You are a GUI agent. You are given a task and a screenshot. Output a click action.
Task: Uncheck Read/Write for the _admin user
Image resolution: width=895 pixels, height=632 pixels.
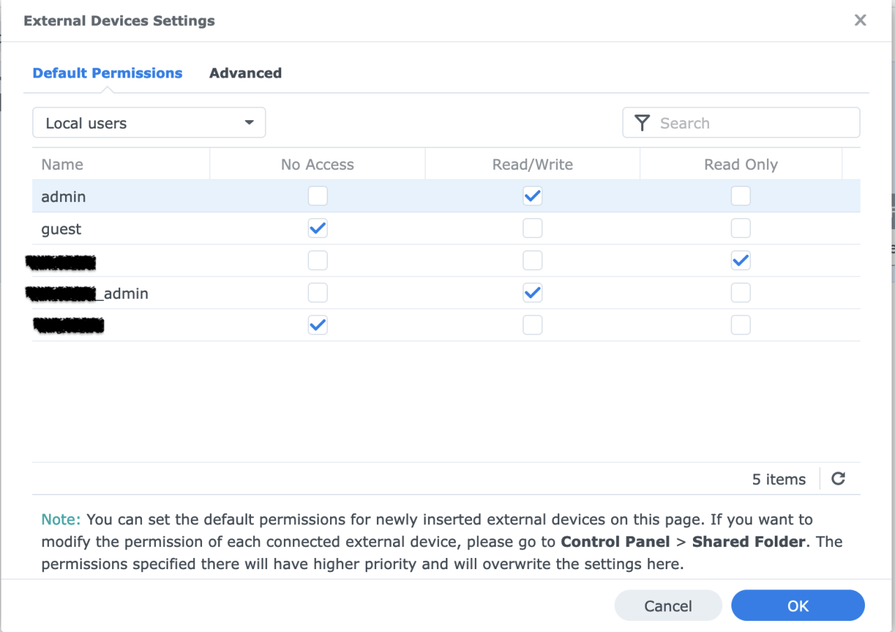(x=532, y=293)
